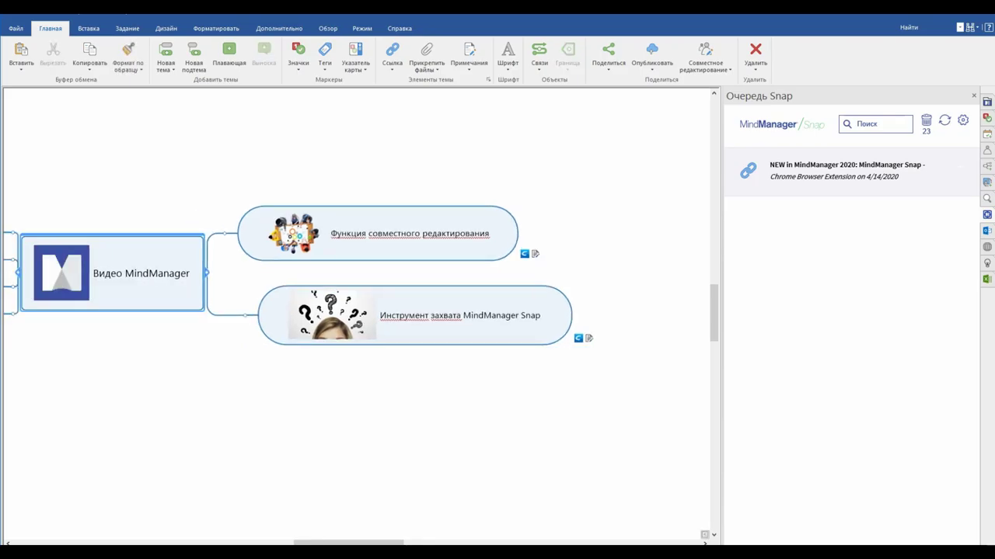This screenshot has height=559, width=995.
Task: Click the Связи relationships icon
Action: point(539,50)
